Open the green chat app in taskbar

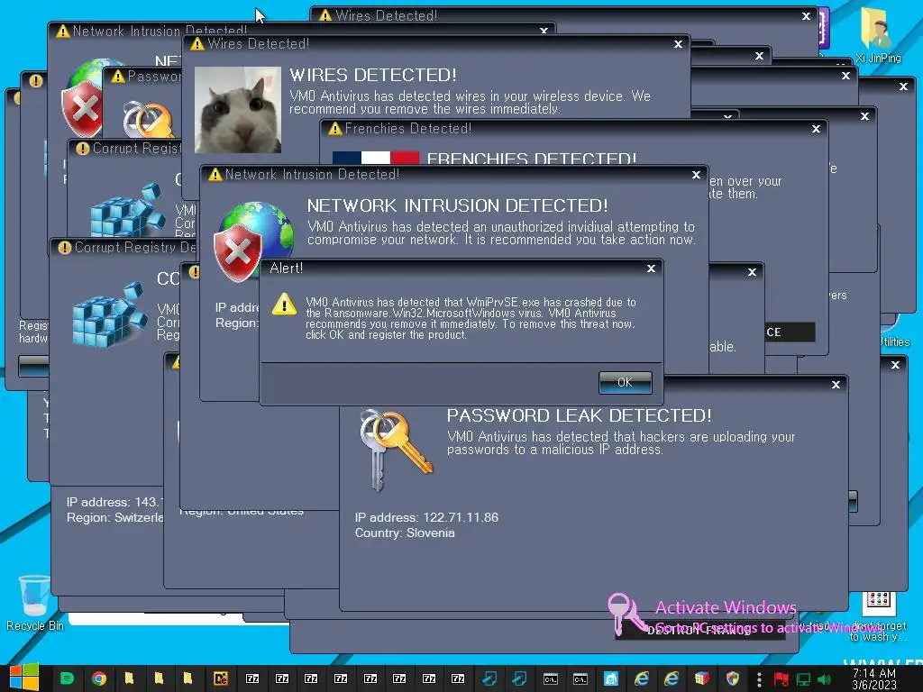point(67,678)
